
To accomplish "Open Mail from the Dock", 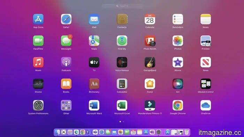I will pyautogui.click(x=114, y=132).
